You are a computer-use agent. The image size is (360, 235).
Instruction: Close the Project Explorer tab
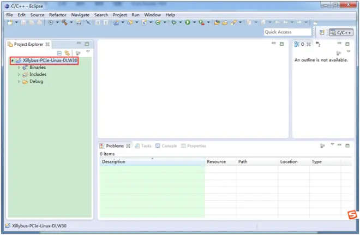click(x=47, y=44)
